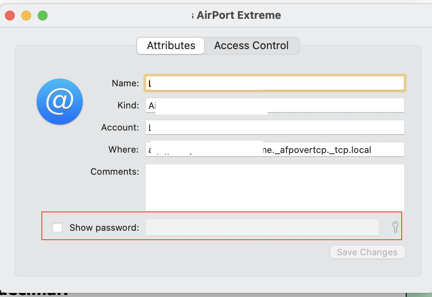Enable the Show password checkbox
This screenshot has height=297, width=432.
(57, 227)
